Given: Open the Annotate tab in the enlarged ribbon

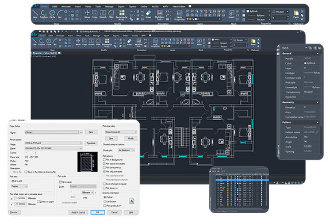Looking at the screenshot, I should click(66, 6).
